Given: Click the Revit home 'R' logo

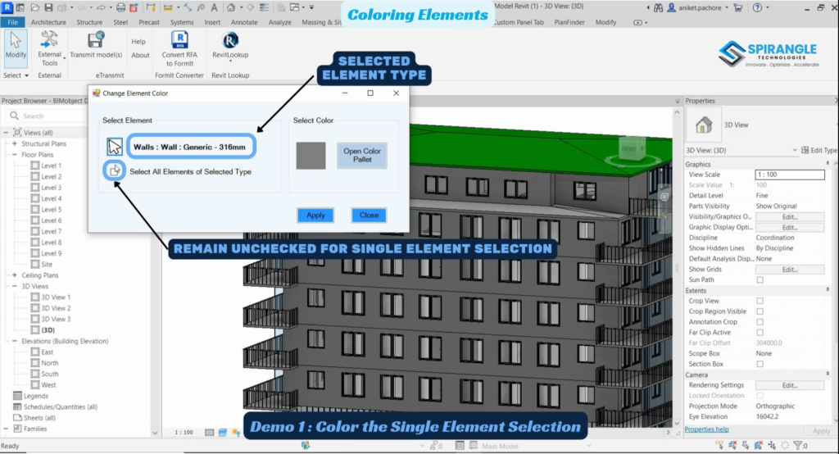Looking at the screenshot, I should 7,7.
